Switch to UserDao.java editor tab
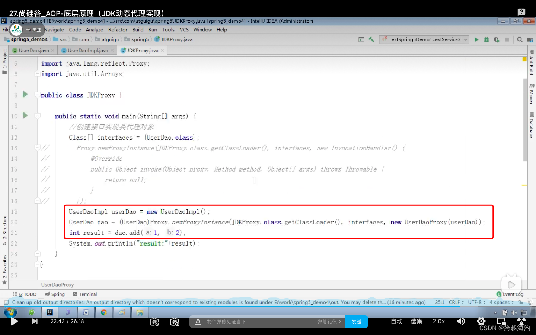 pos(33,50)
